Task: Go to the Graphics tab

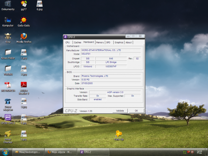Action: (x=119, y=43)
